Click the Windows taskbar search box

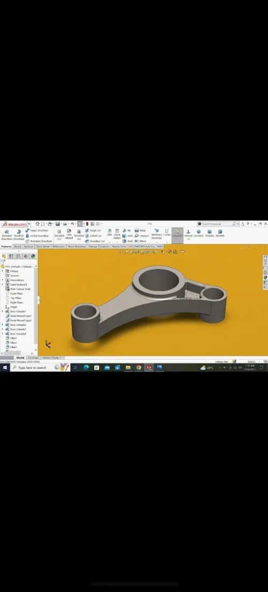tap(40, 367)
